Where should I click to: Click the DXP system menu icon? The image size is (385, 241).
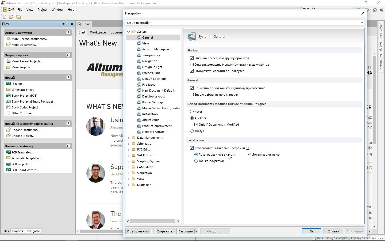point(5,10)
